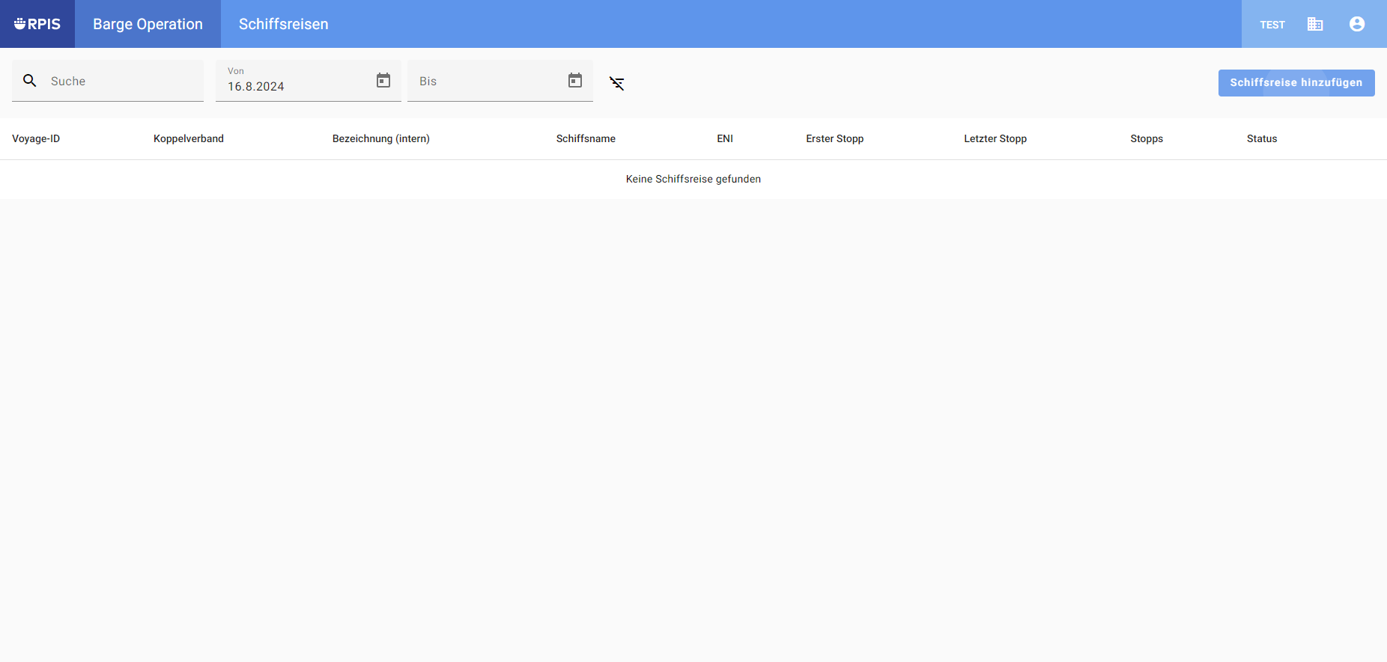Open the user account menu

click(1356, 24)
